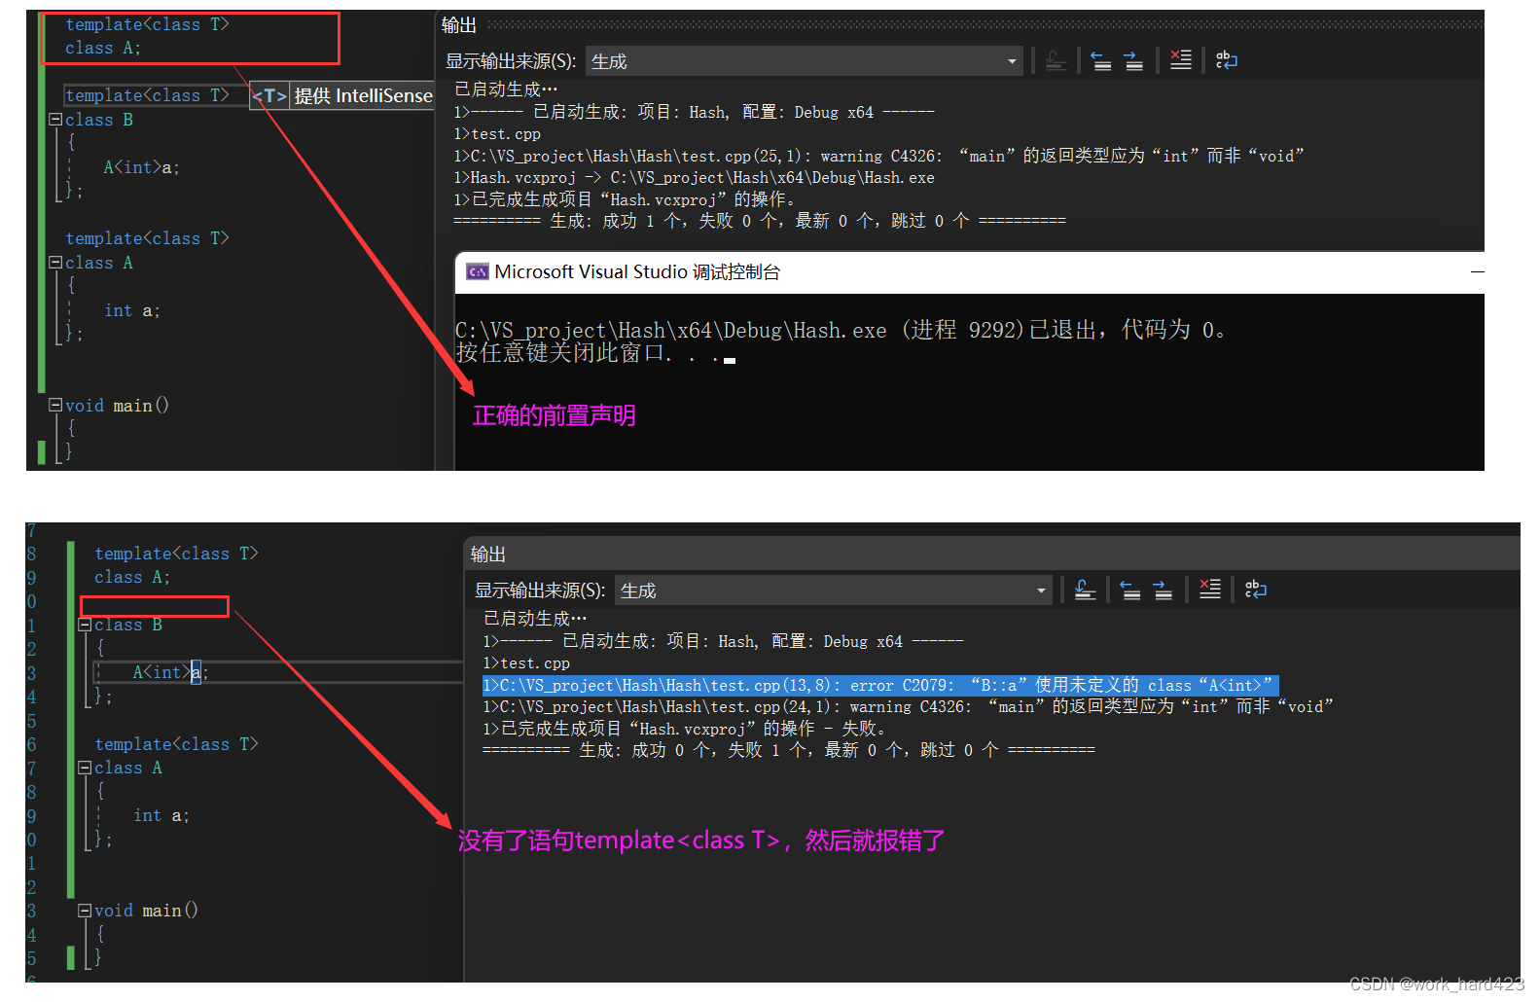The height and width of the screenshot is (1002, 1540).
Task: Collapse class B beside the IntelliSense tooltip
Action: tap(55, 120)
